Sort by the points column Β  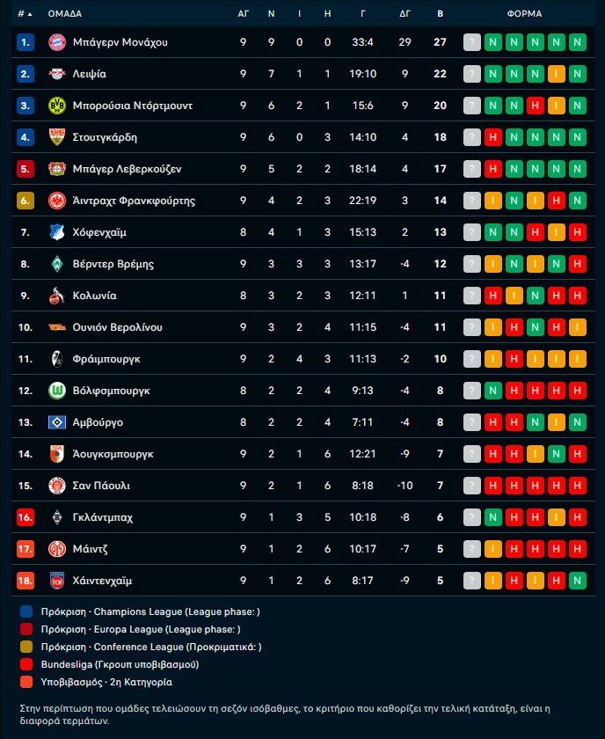(440, 14)
